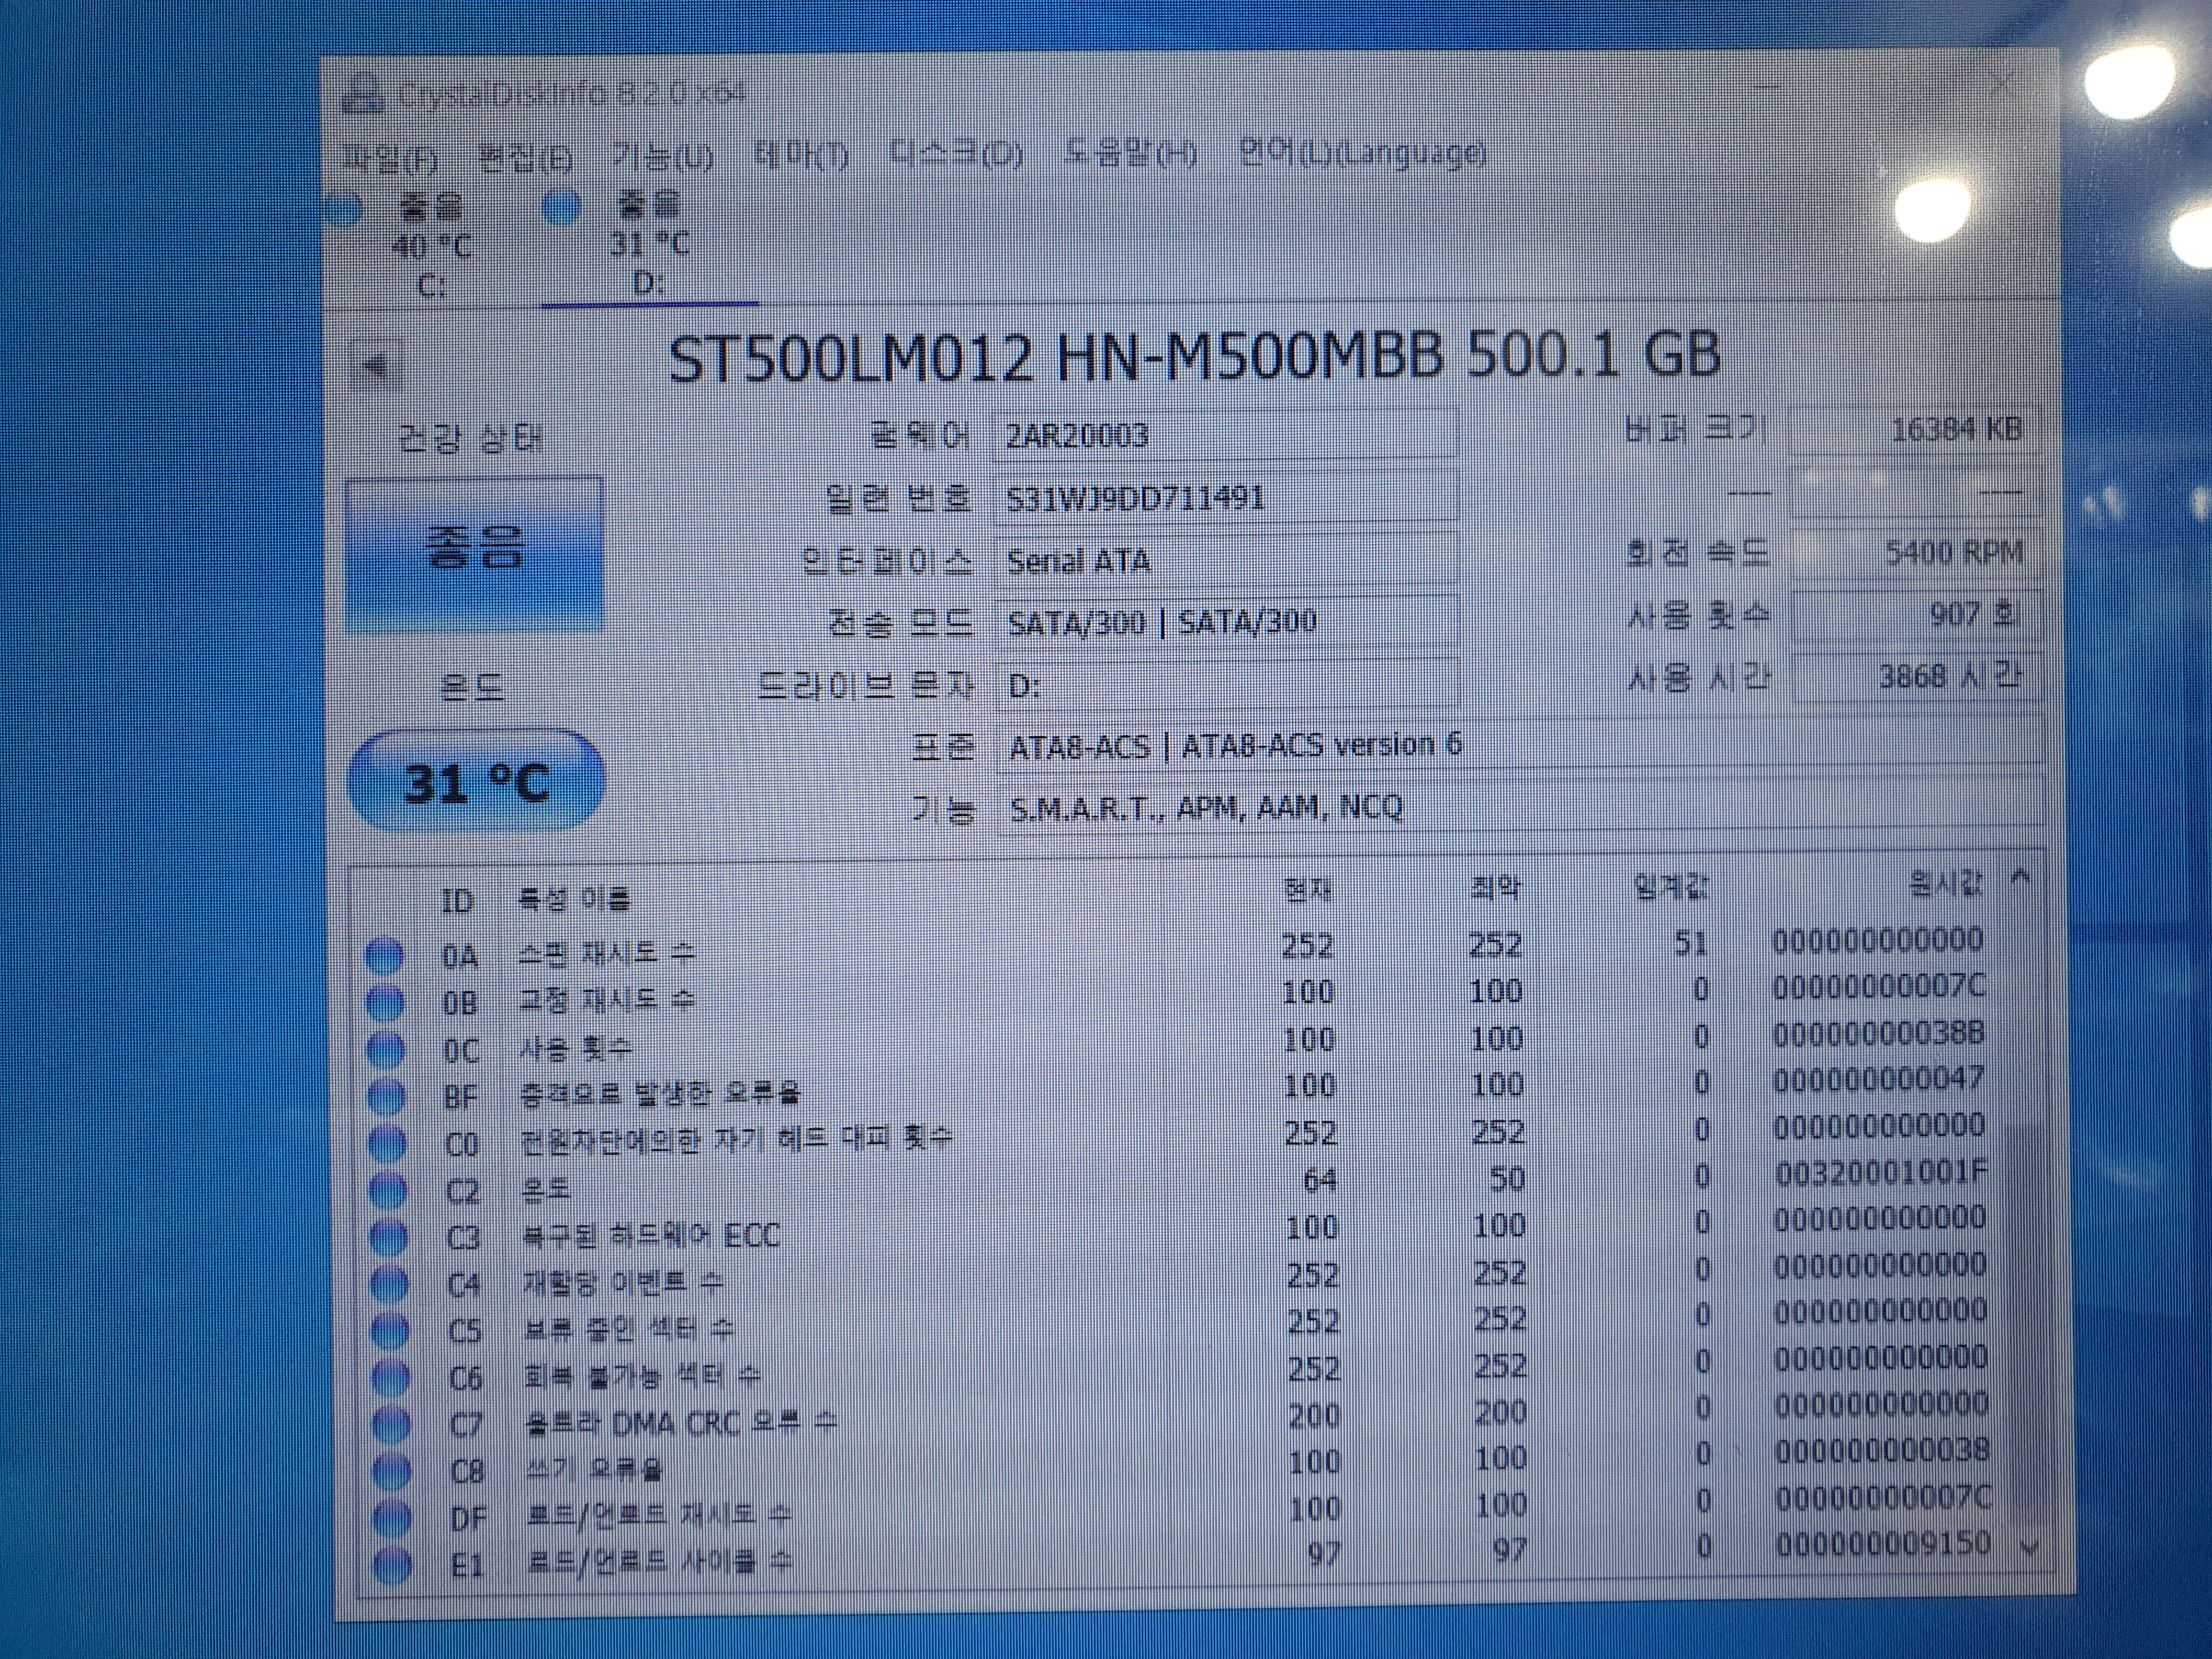This screenshot has width=2212, height=1659.
Task: Click the status circle for attribute E1
Action: pos(392,1565)
